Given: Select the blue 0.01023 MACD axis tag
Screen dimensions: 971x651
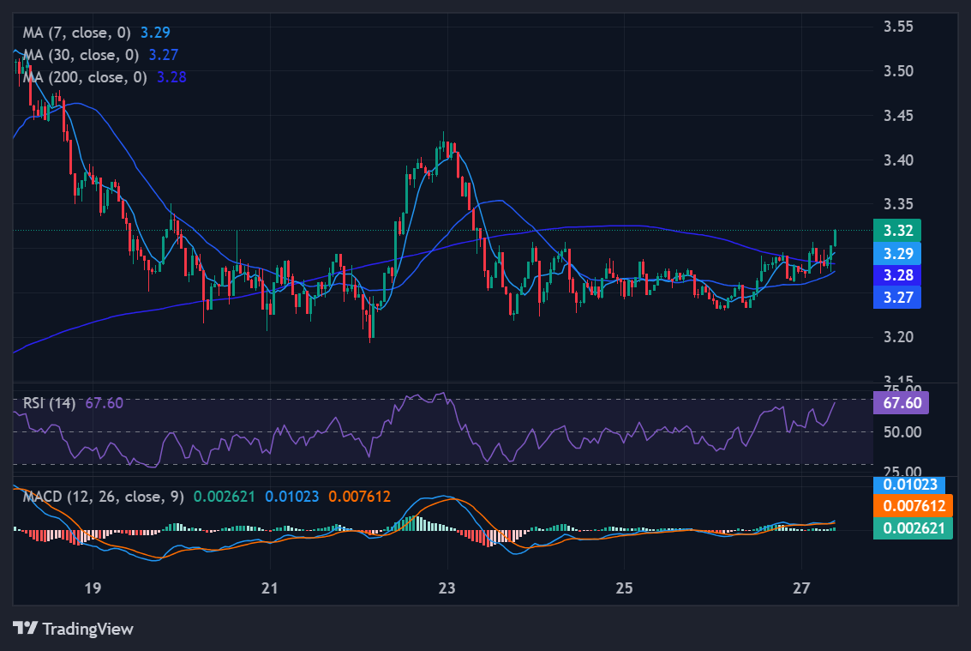Looking at the screenshot, I should click(908, 485).
